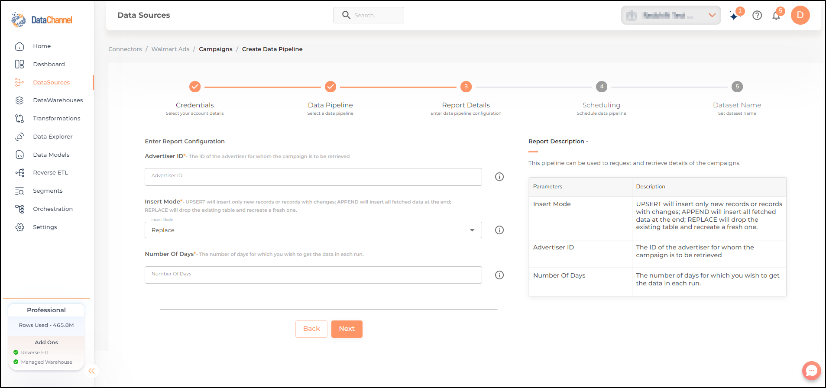Open the Home icon in sidebar
The image size is (826, 388).
[x=19, y=46]
